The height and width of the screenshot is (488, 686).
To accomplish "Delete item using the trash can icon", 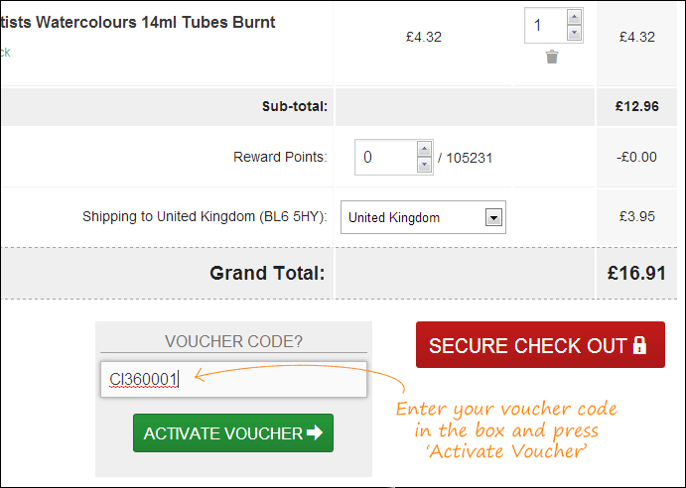I will [552, 57].
